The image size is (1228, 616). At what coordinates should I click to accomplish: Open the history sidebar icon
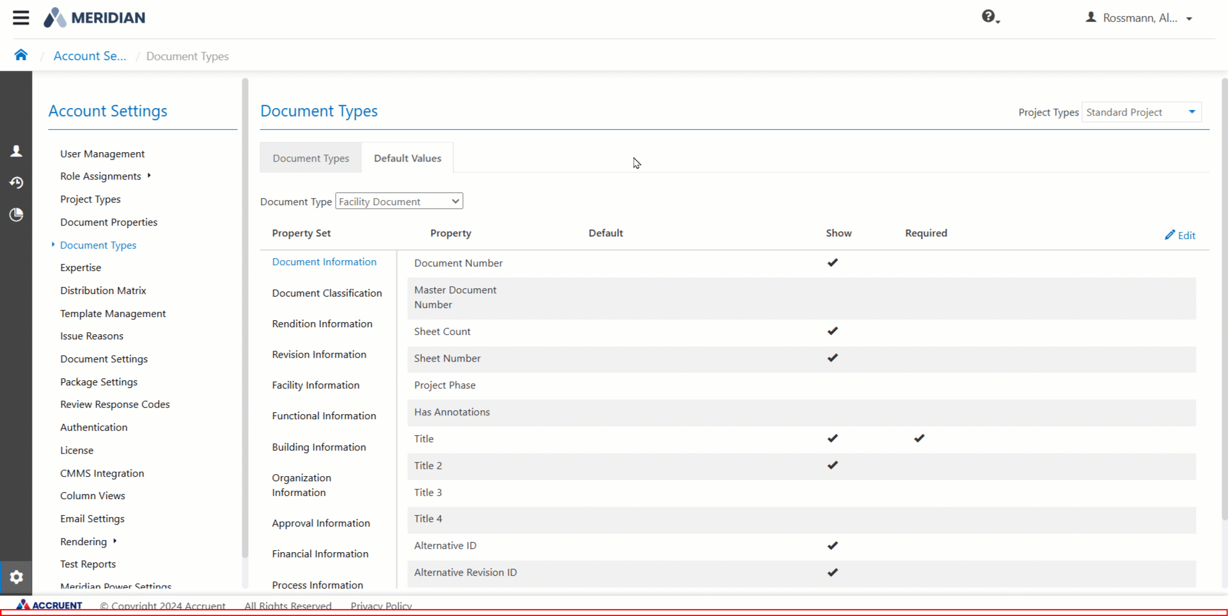pyautogui.click(x=16, y=183)
